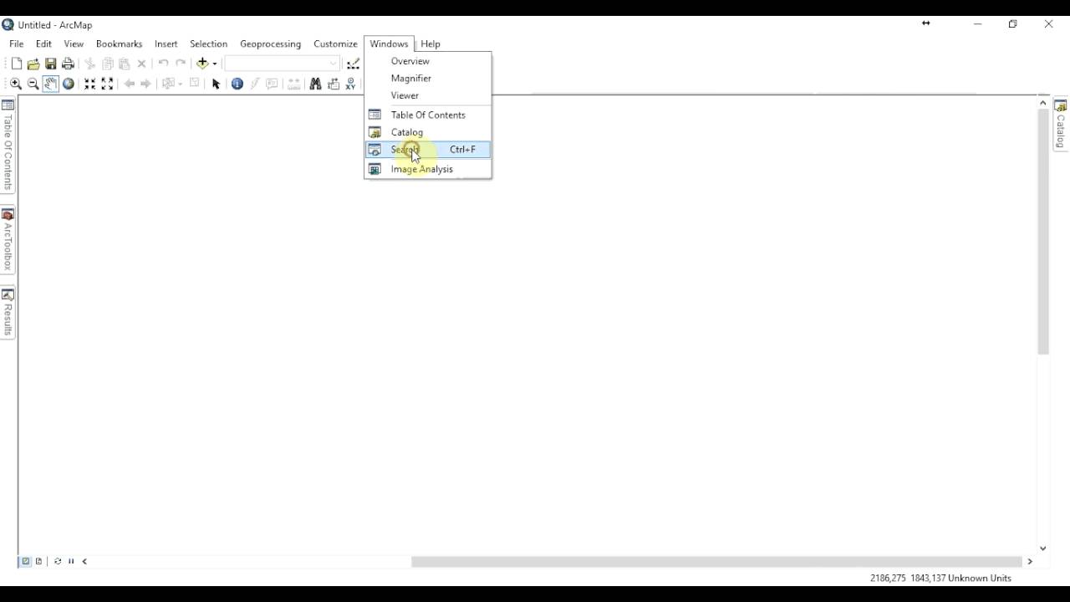The height and width of the screenshot is (602, 1070).
Task: Click Select Features tool icon
Action: (x=168, y=84)
